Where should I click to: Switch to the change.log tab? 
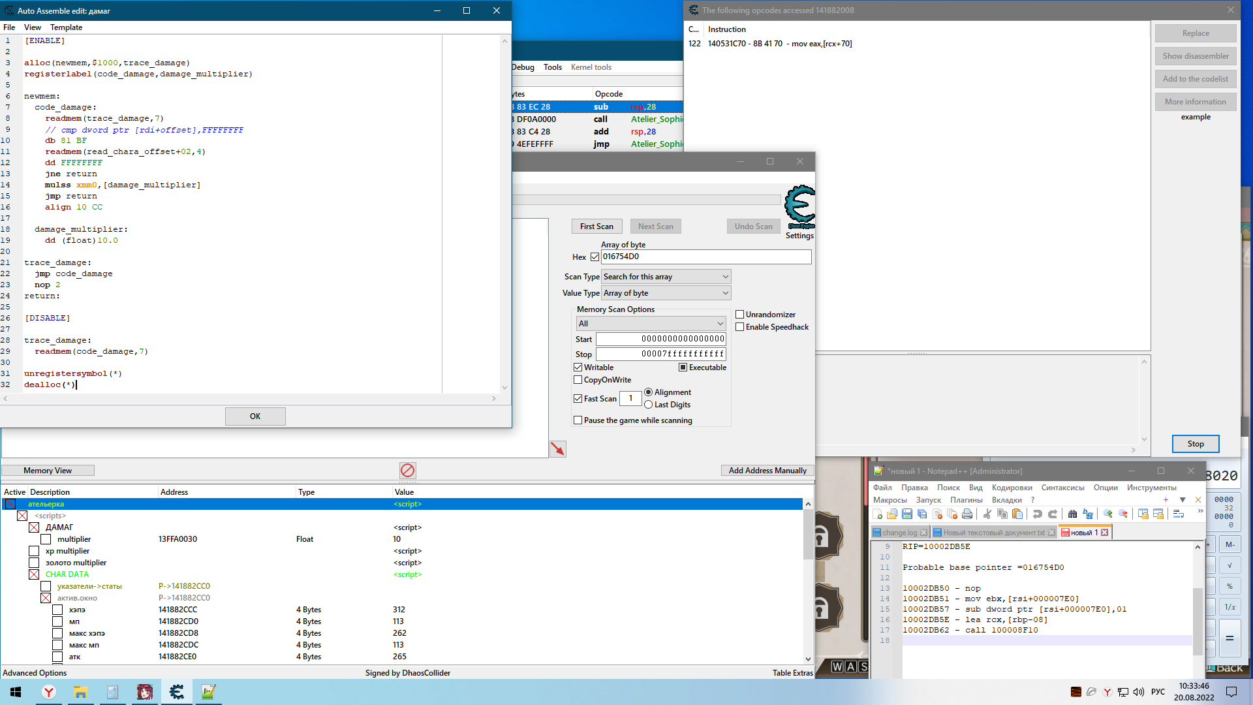click(x=899, y=533)
